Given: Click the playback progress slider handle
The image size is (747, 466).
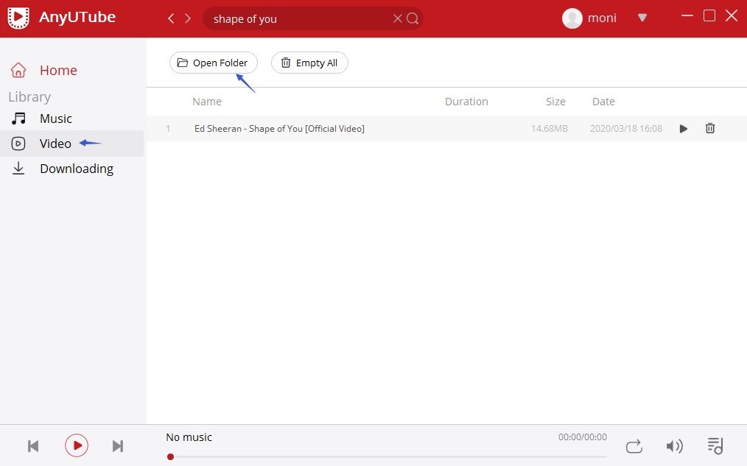Looking at the screenshot, I should pyautogui.click(x=171, y=457).
